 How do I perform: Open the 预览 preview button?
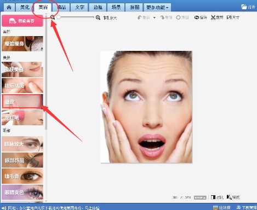(x=233, y=197)
